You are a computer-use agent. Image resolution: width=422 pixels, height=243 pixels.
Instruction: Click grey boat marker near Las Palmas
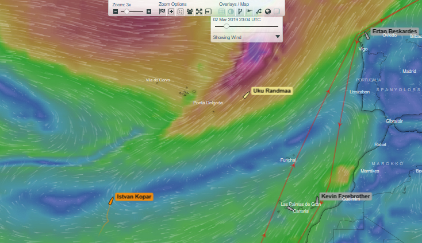[x=290, y=208]
